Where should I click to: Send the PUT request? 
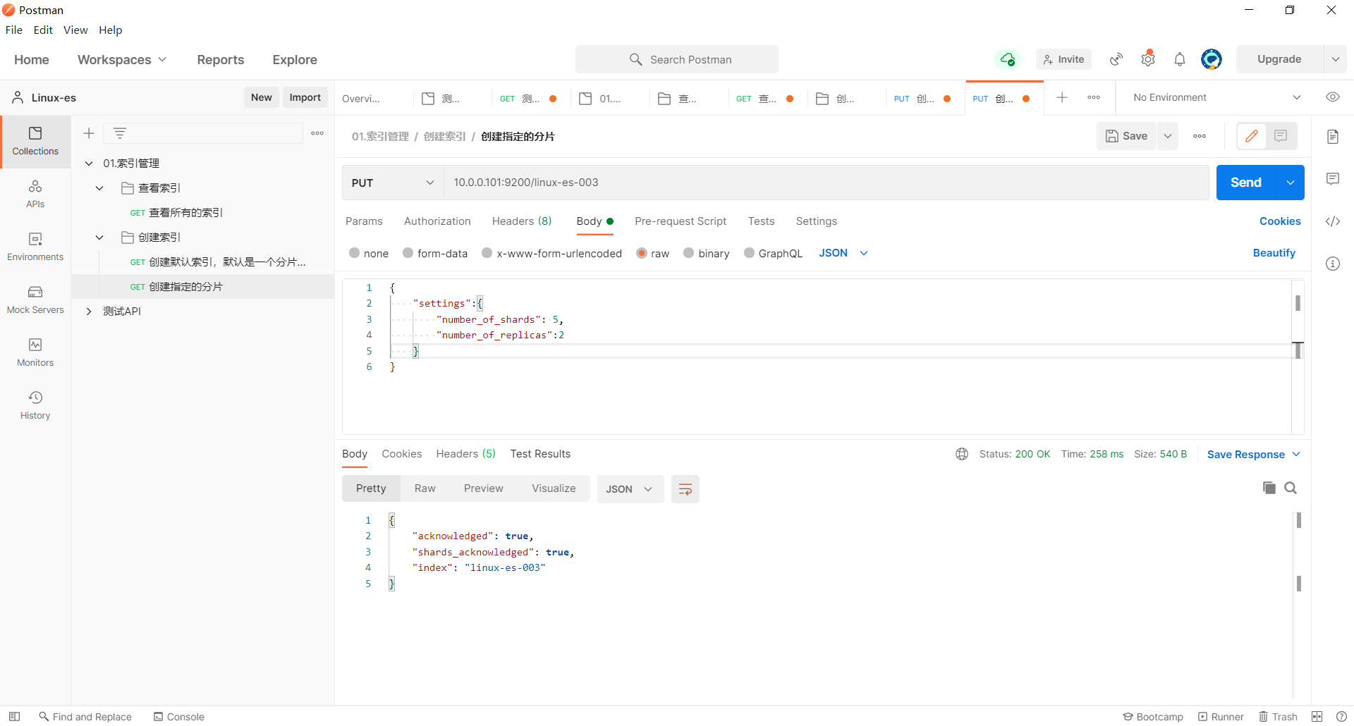pos(1246,183)
